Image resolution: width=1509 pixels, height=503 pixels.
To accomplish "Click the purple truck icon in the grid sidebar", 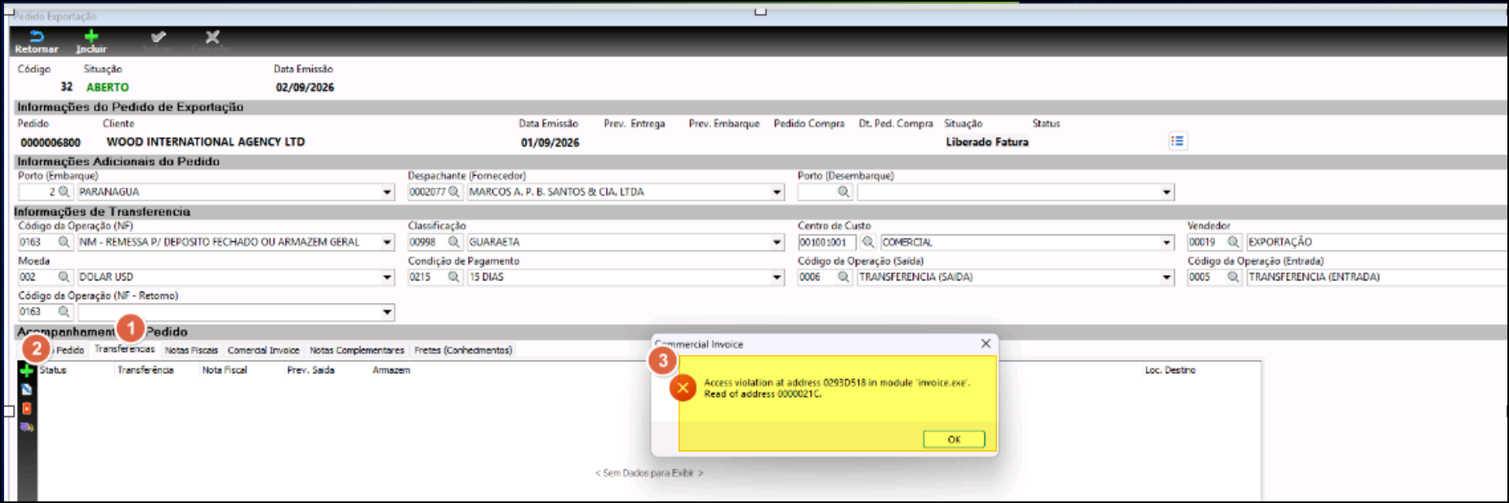I will [x=27, y=427].
